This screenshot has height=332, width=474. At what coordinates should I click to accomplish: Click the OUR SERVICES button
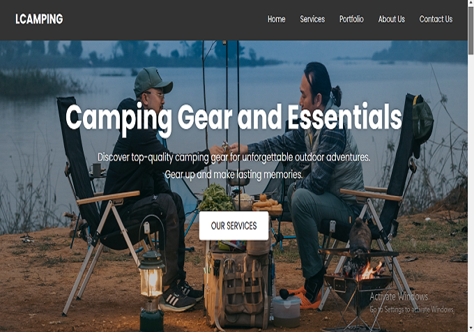pyautogui.click(x=234, y=225)
